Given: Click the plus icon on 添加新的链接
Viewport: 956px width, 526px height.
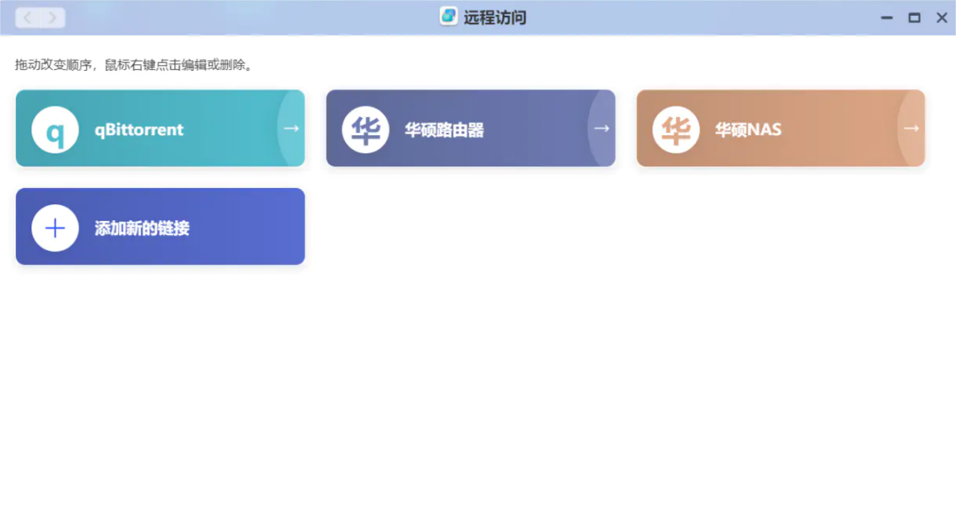Looking at the screenshot, I should click(55, 228).
